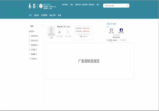The height and width of the screenshot is (111, 159).
Task: Click 返回官网 in the top links
Action: click(x=85, y=4)
